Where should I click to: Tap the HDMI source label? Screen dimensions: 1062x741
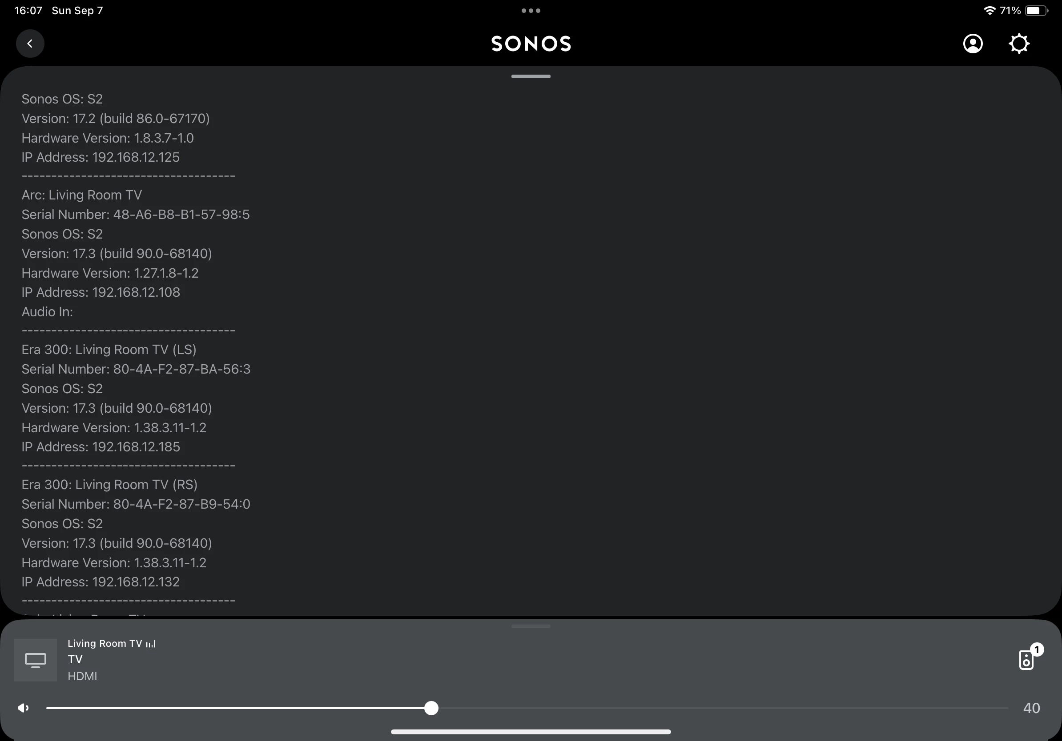coord(82,676)
